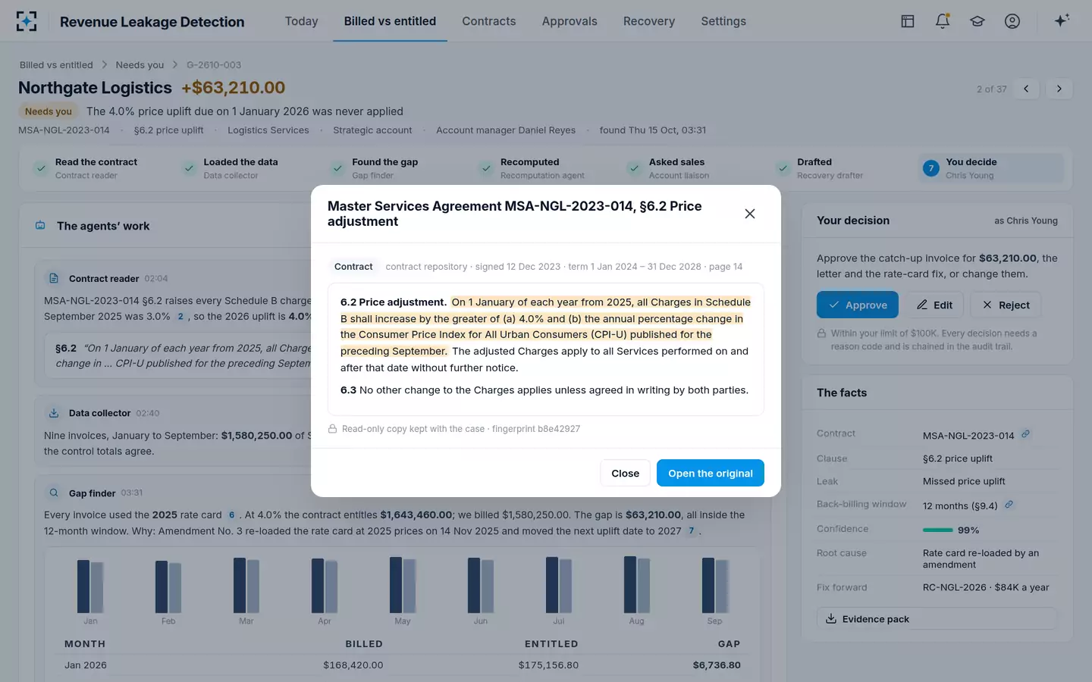Click Needs you breadcrumb link

pos(140,65)
